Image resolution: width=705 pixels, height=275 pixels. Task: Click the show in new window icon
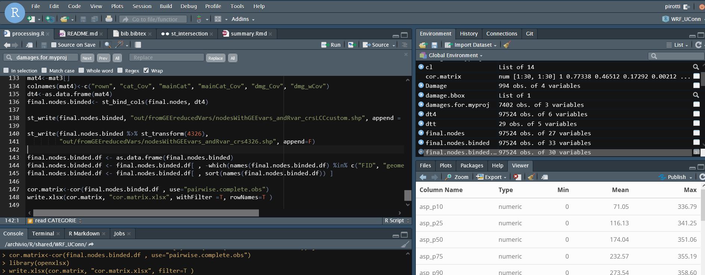tap(30, 45)
